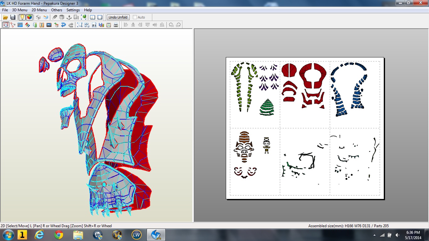Viewport: 429px width, 241px height.
Task: Select the Select/Move arrow tool
Action: pyautogui.click(x=6, y=25)
